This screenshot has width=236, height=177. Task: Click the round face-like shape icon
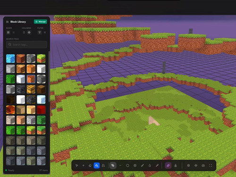click(x=135, y=166)
